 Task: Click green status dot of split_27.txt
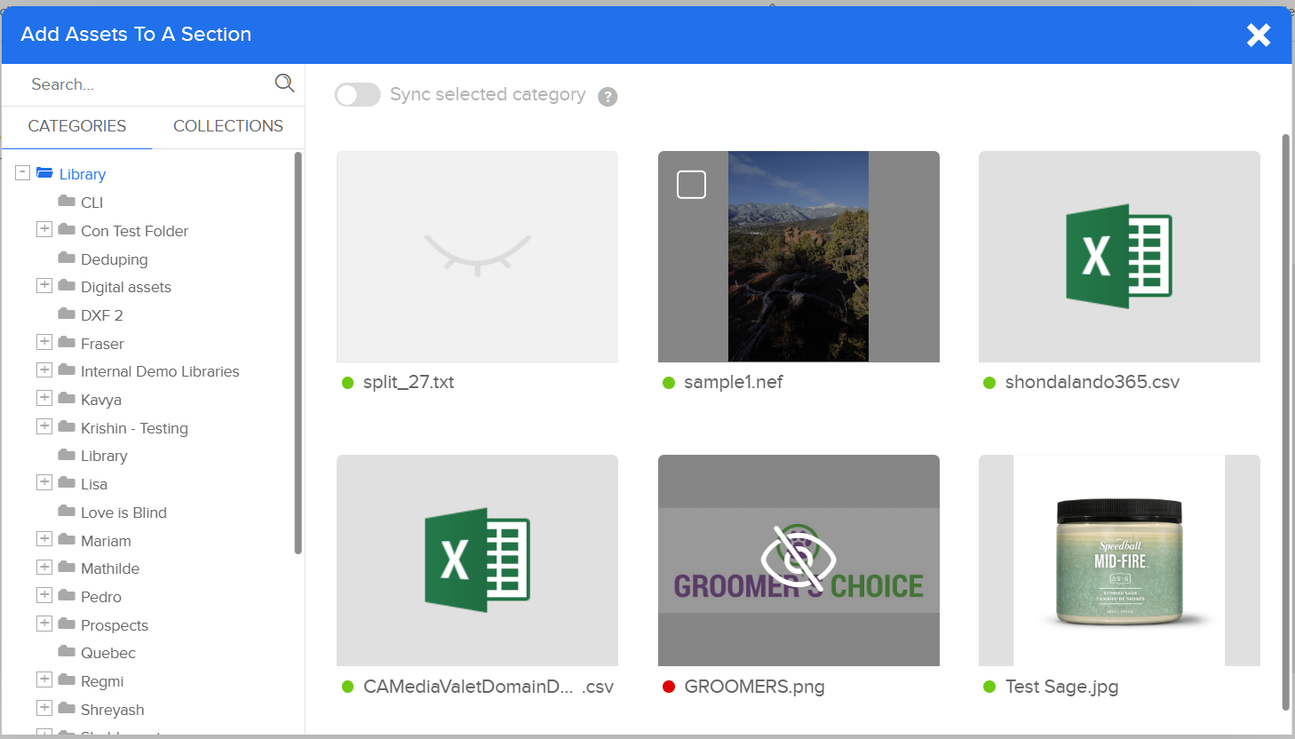click(x=348, y=383)
